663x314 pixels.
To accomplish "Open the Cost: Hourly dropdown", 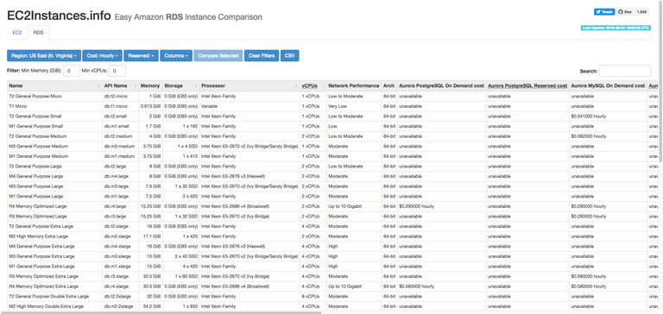I will click(103, 56).
